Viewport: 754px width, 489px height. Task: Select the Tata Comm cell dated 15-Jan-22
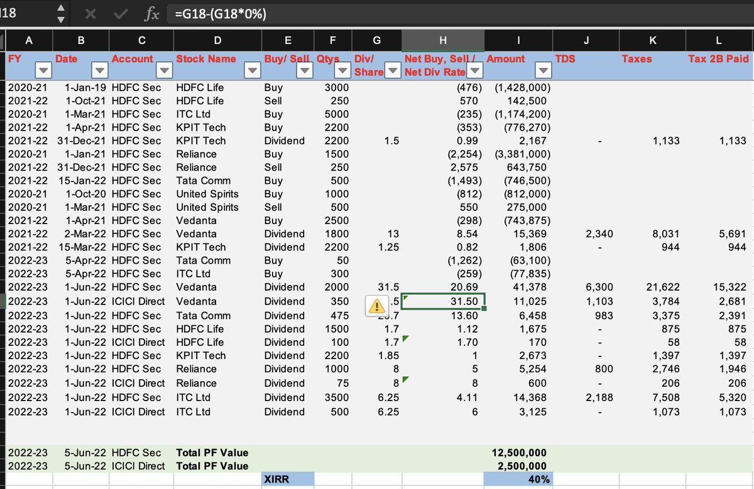pos(217,181)
